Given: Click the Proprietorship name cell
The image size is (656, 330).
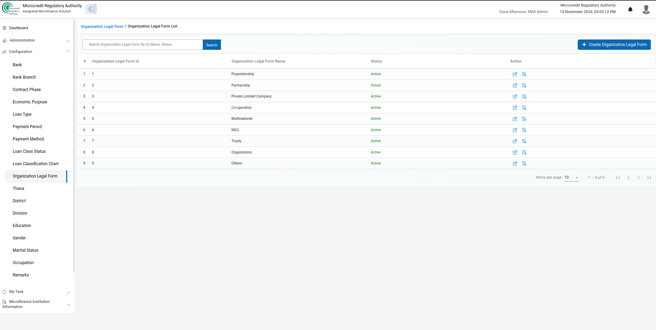Looking at the screenshot, I should [x=243, y=74].
